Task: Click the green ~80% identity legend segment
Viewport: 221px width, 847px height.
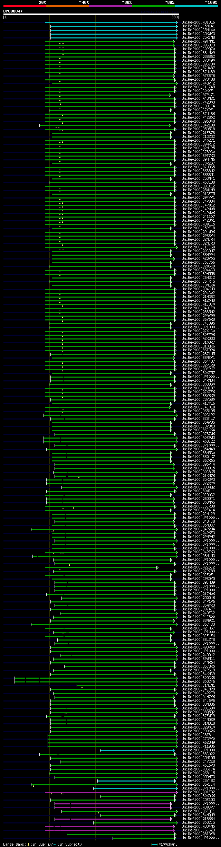Action: tap(153, 6)
